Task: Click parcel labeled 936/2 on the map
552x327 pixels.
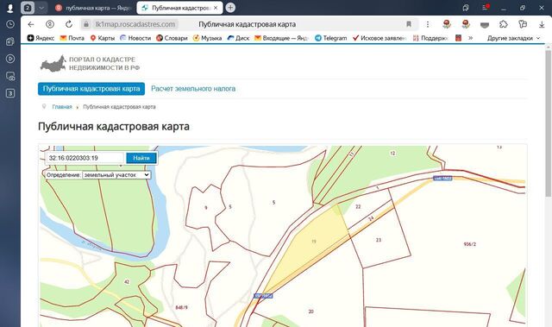Action: [469, 244]
